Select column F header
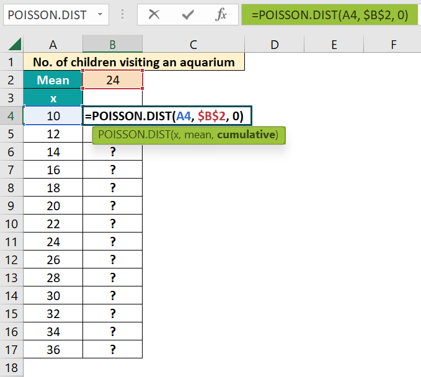 [392, 44]
